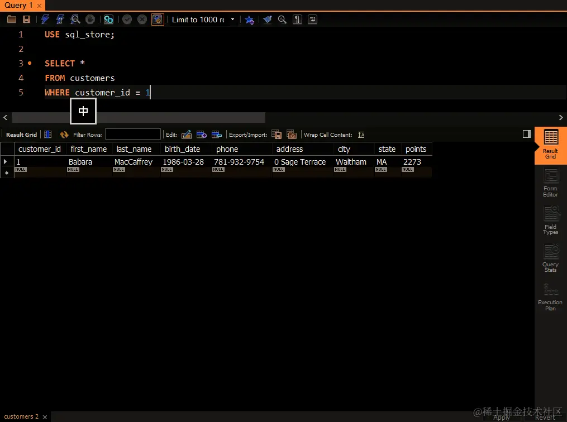Refresh result data icon beside Filter Rows
The image size is (567, 422).
click(x=64, y=135)
